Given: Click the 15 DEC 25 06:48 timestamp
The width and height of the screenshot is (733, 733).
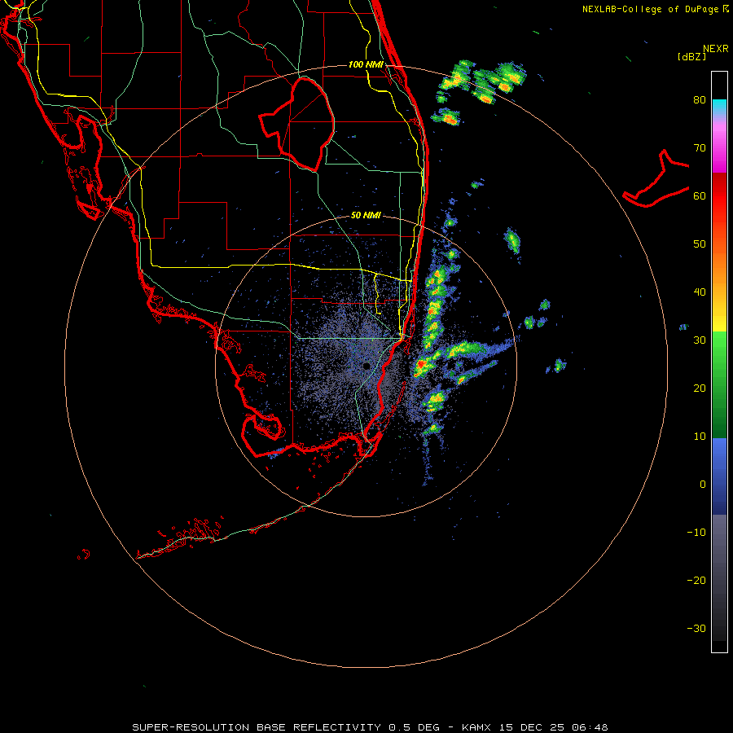Looking at the screenshot, I should (x=554, y=727).
